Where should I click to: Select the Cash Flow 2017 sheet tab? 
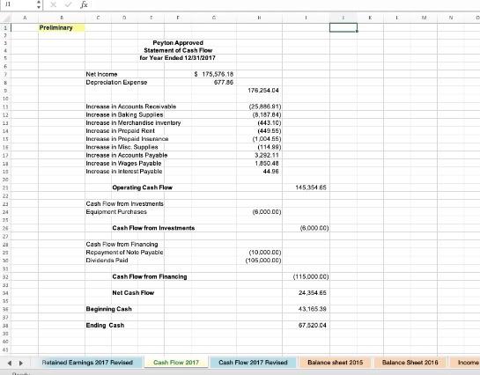click(176, 363)
